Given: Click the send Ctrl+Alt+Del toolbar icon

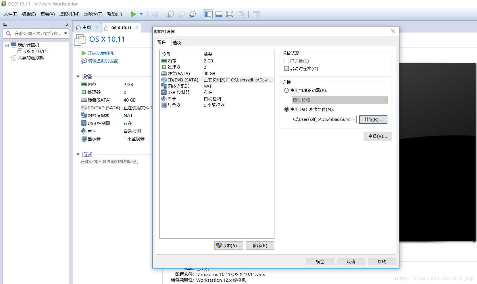Looking at the screenshot, I should point(155,14).
